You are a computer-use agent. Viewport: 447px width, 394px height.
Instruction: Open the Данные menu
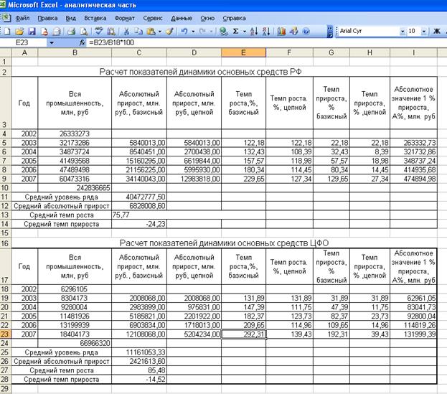pos(182,17)
